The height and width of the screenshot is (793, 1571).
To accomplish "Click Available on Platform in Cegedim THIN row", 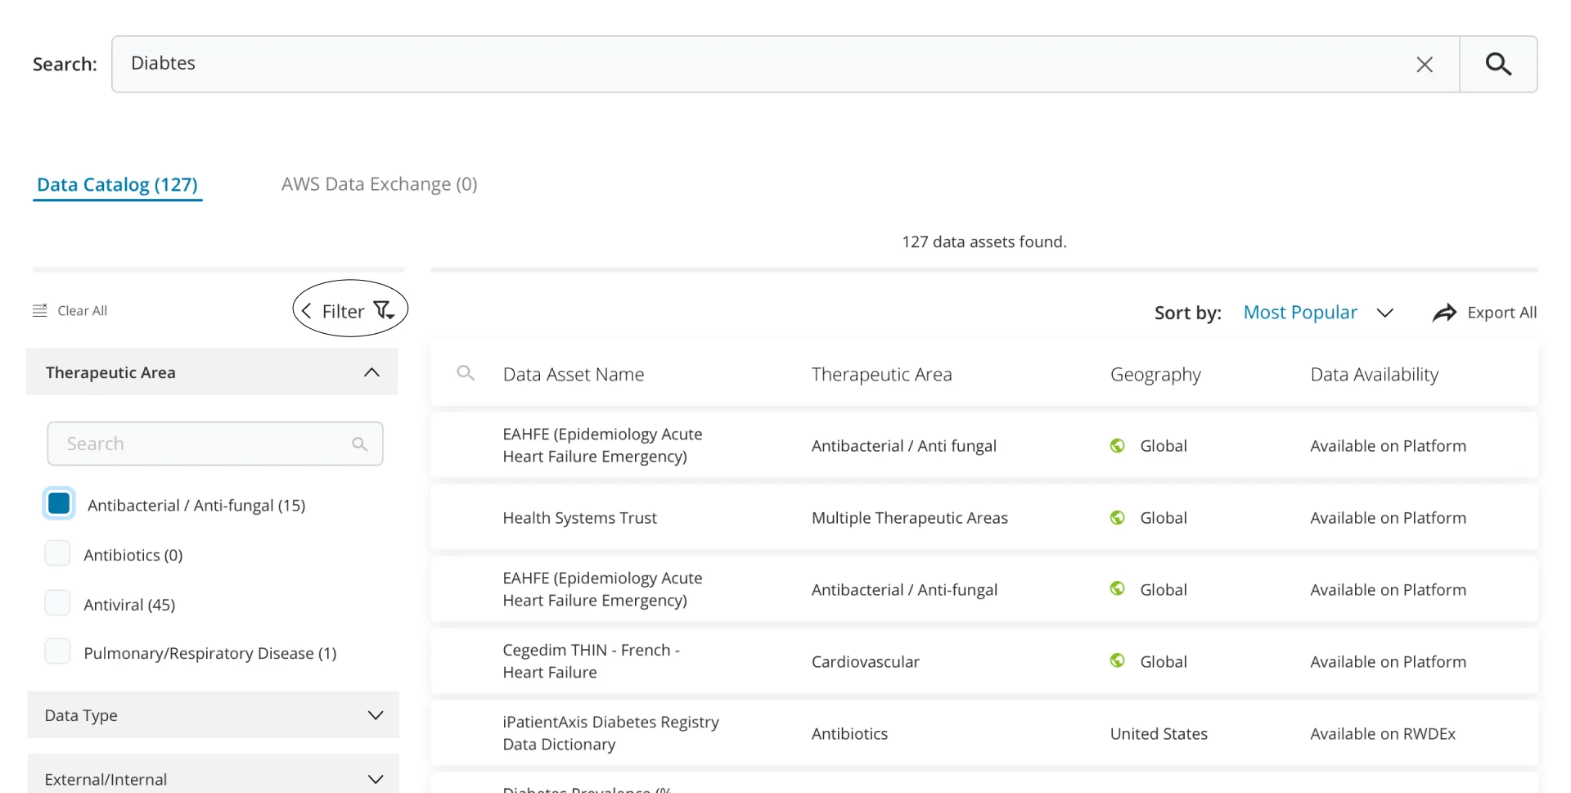I will coord(1388,661).
